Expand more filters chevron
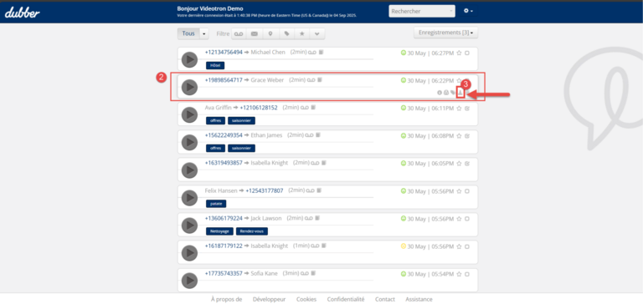Screen dimensions: 643x304 [x=317, y=34]
